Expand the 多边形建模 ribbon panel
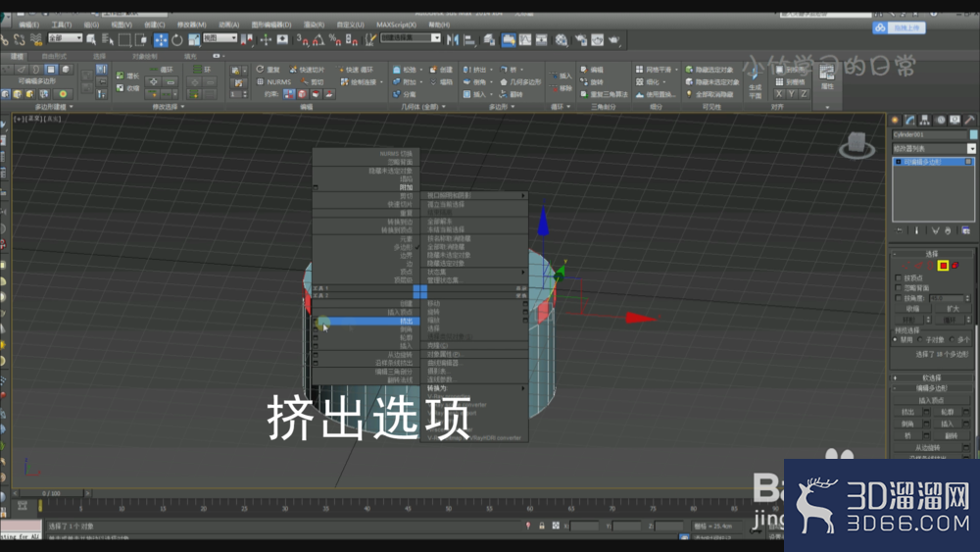980x552 pixels. [54, 107]
